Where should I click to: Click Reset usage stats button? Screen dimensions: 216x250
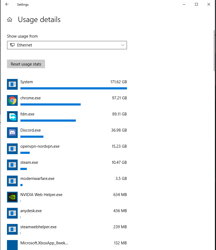[26, 64]
